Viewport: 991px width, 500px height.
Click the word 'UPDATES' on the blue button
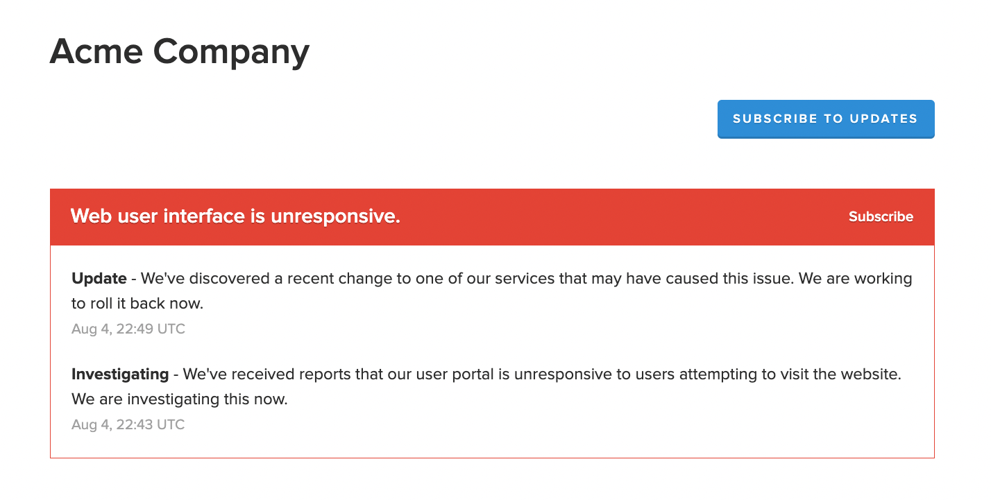[882, 119]
